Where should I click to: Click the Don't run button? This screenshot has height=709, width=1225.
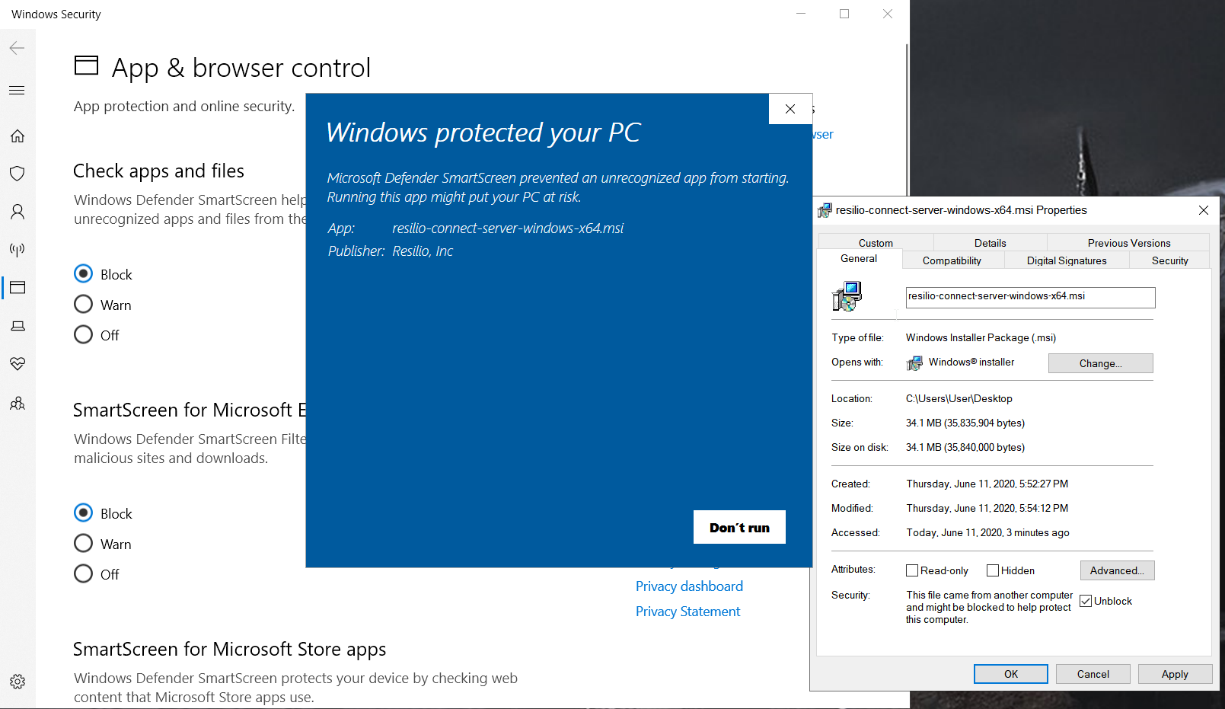[x=739, y=527]
